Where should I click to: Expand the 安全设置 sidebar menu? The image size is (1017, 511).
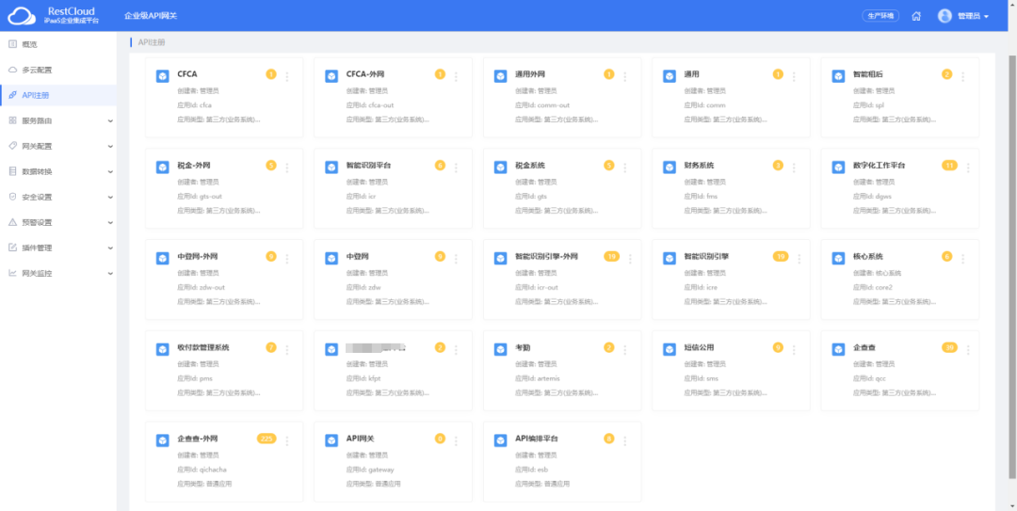point(58,197)
